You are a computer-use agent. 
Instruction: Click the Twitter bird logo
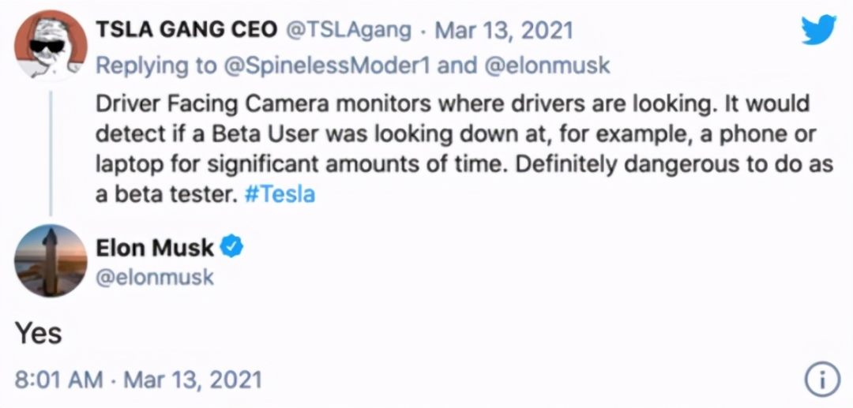click(x=818, y=29)
